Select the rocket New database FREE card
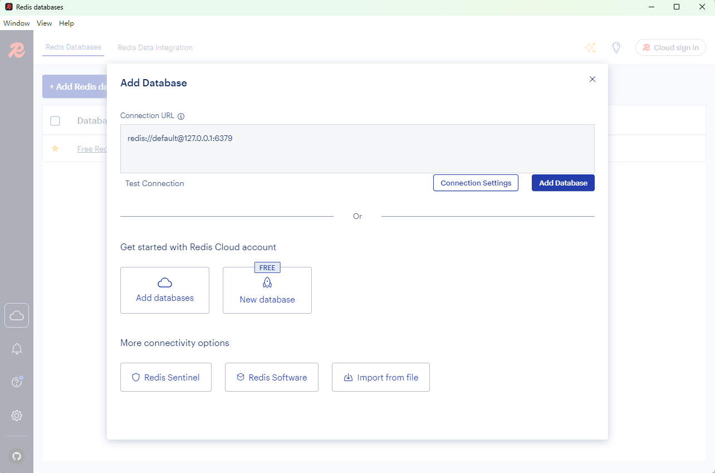The image size is (715, 473). [x=267, y=290]
